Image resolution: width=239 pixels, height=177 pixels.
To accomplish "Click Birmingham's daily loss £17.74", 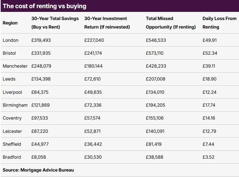I will click(209, 105).
